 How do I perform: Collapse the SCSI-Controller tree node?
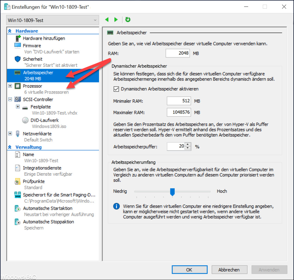(10, 99)
